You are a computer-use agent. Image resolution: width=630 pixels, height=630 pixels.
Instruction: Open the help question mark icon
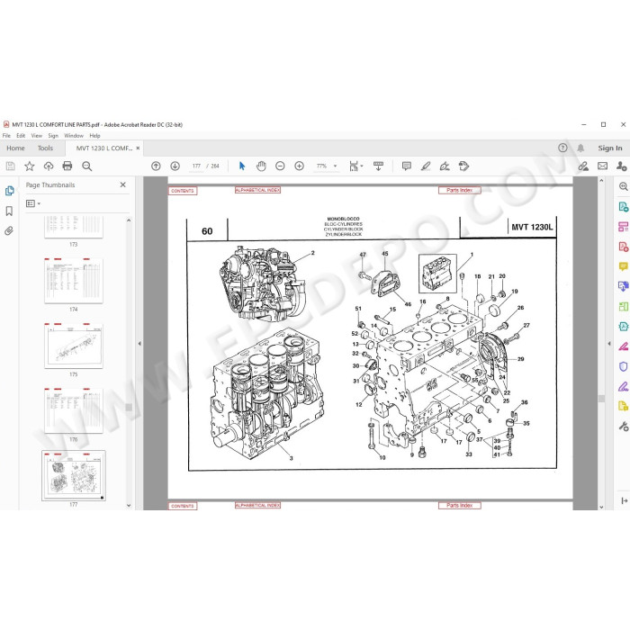pyautogui.click(x=562, y=148)
